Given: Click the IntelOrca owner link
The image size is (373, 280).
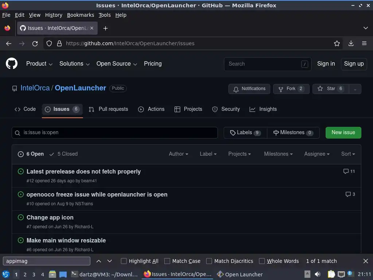Looking at the screenshot, I should coord(35,88).
